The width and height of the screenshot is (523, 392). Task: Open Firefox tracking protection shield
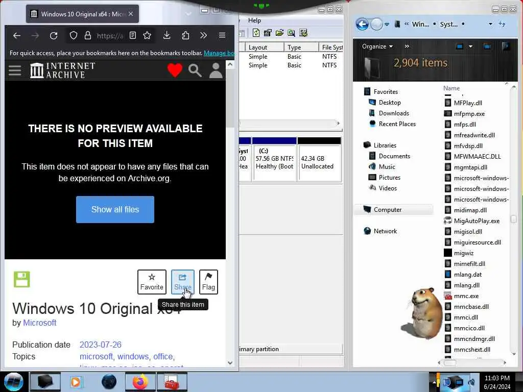tap(74, 35)
